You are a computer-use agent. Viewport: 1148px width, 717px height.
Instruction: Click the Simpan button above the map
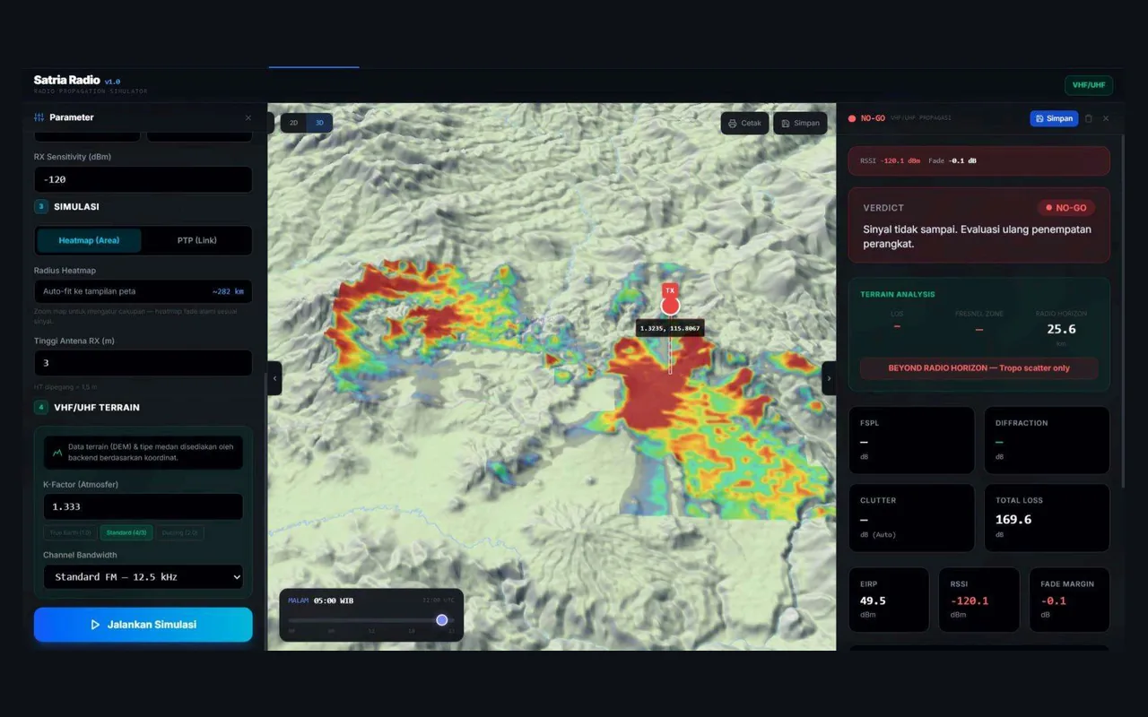[800, 123]
